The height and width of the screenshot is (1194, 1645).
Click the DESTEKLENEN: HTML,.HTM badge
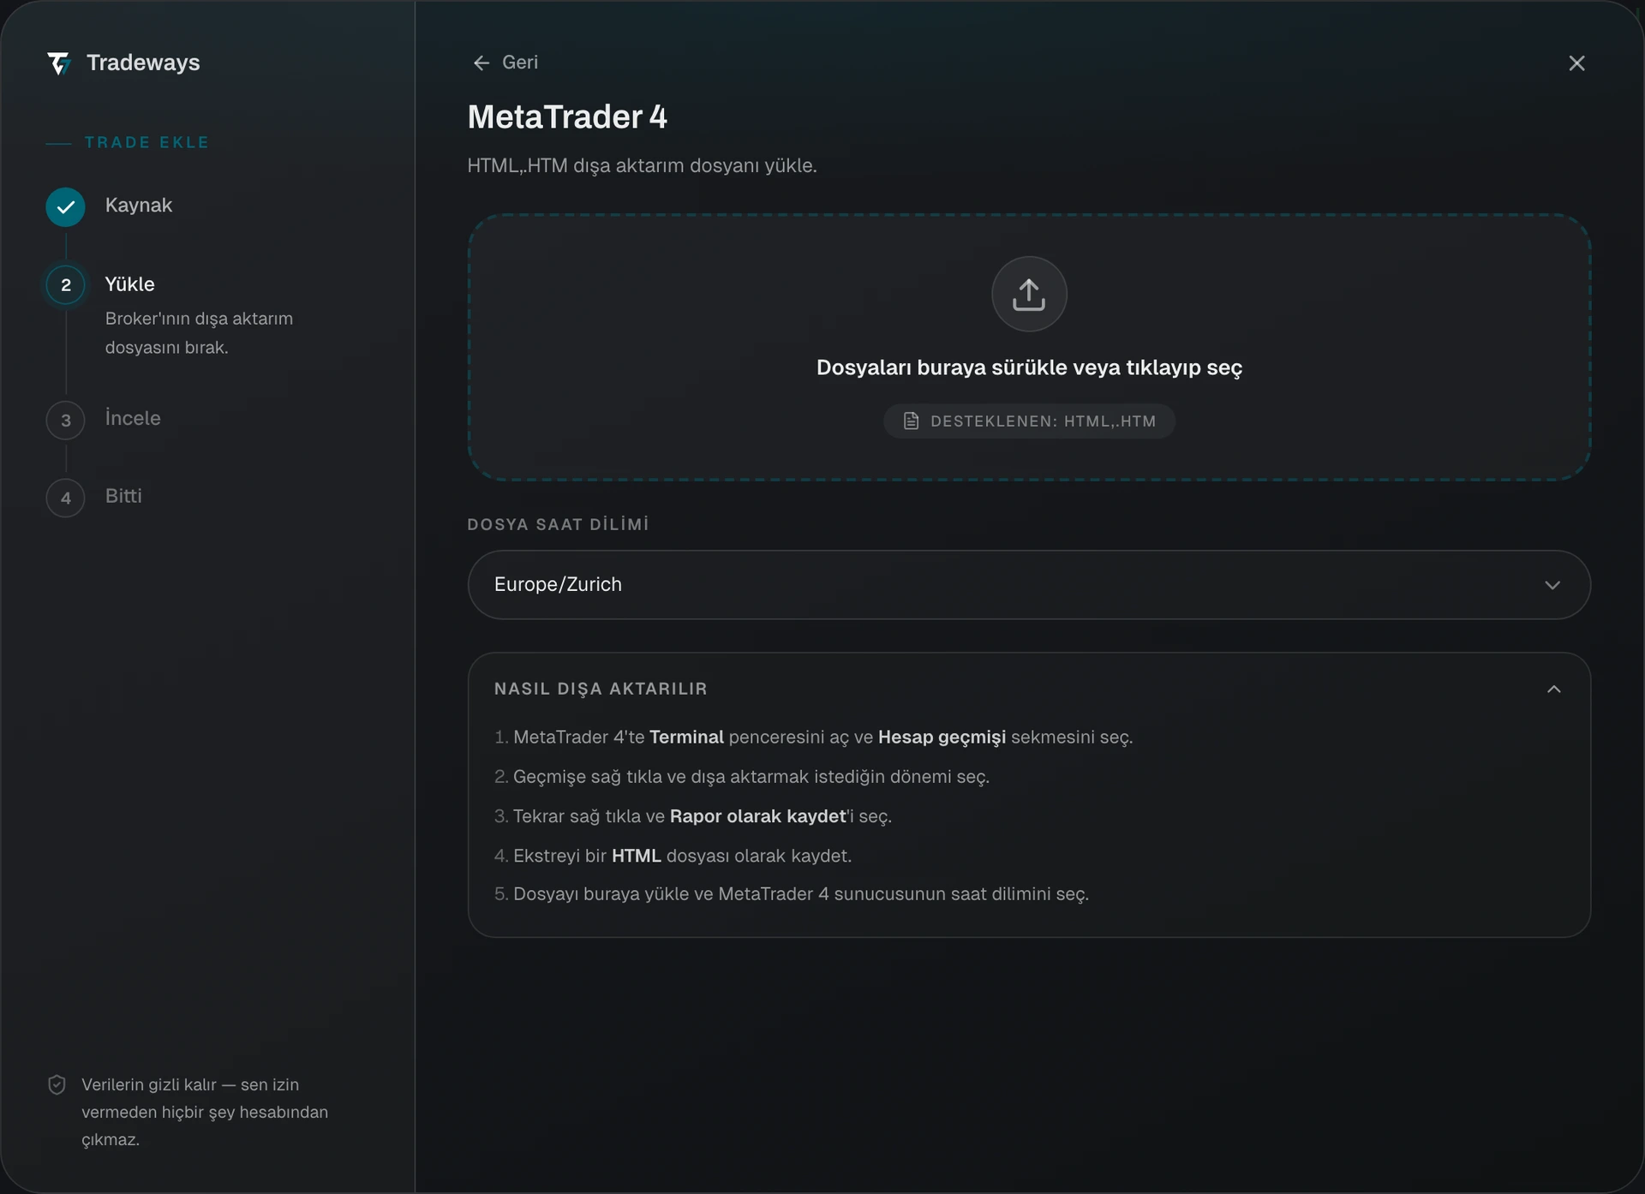tap(1029, 421)
